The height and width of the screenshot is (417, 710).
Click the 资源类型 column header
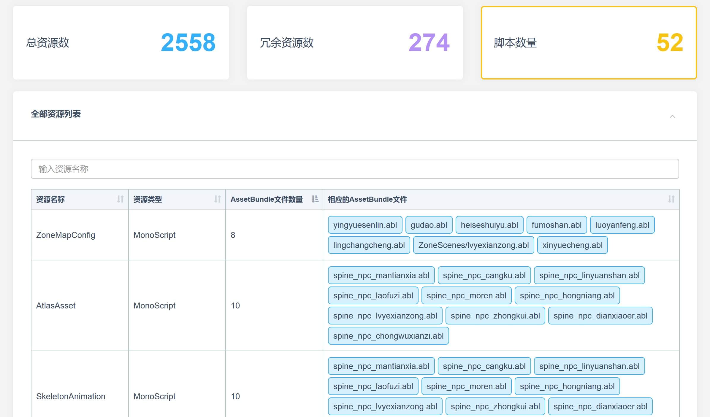148,199
